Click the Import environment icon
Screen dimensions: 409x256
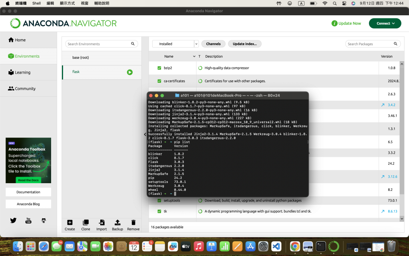click(101, 222)
